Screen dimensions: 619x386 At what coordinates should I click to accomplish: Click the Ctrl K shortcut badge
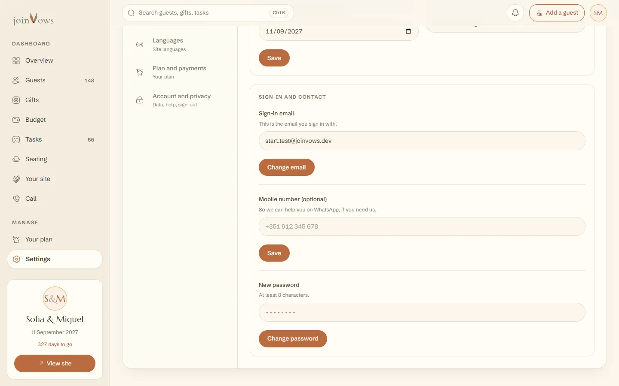click(x=279, y=13)
